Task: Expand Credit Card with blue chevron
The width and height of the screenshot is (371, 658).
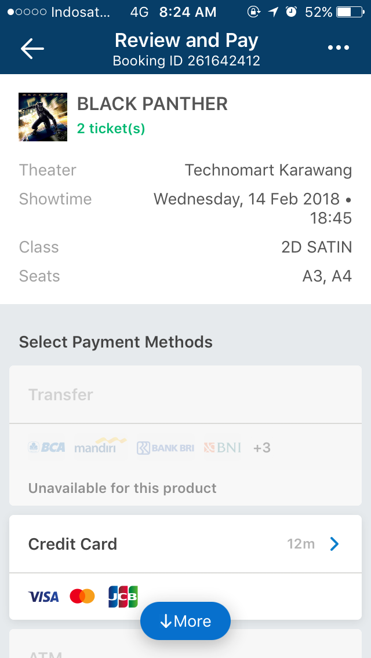Action: pos(334,544)
